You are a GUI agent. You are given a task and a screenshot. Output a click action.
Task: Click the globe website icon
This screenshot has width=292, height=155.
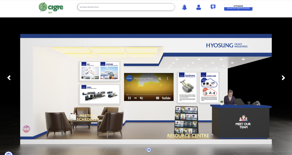(27, 129)
